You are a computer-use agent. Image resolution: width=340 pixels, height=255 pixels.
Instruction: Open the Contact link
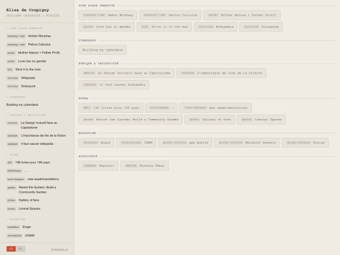click(59, 249)
